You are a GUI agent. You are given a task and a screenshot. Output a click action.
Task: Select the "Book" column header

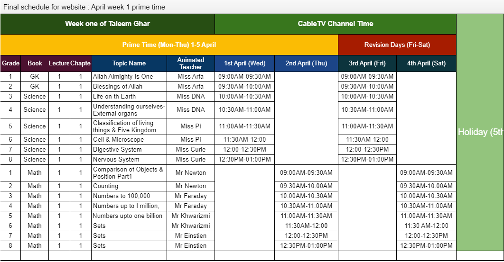(x=35, y=63)
